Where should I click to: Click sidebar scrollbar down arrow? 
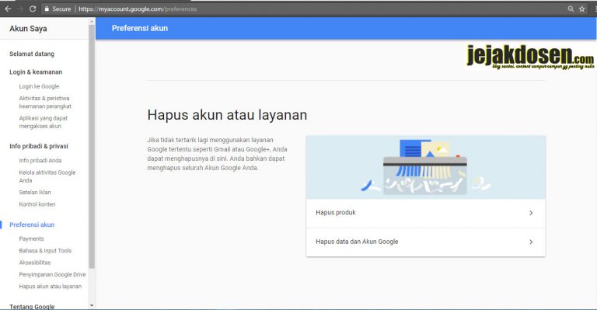[x=92, y=305]
